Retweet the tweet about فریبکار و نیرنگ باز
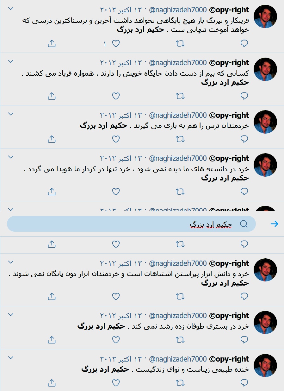 180,44
